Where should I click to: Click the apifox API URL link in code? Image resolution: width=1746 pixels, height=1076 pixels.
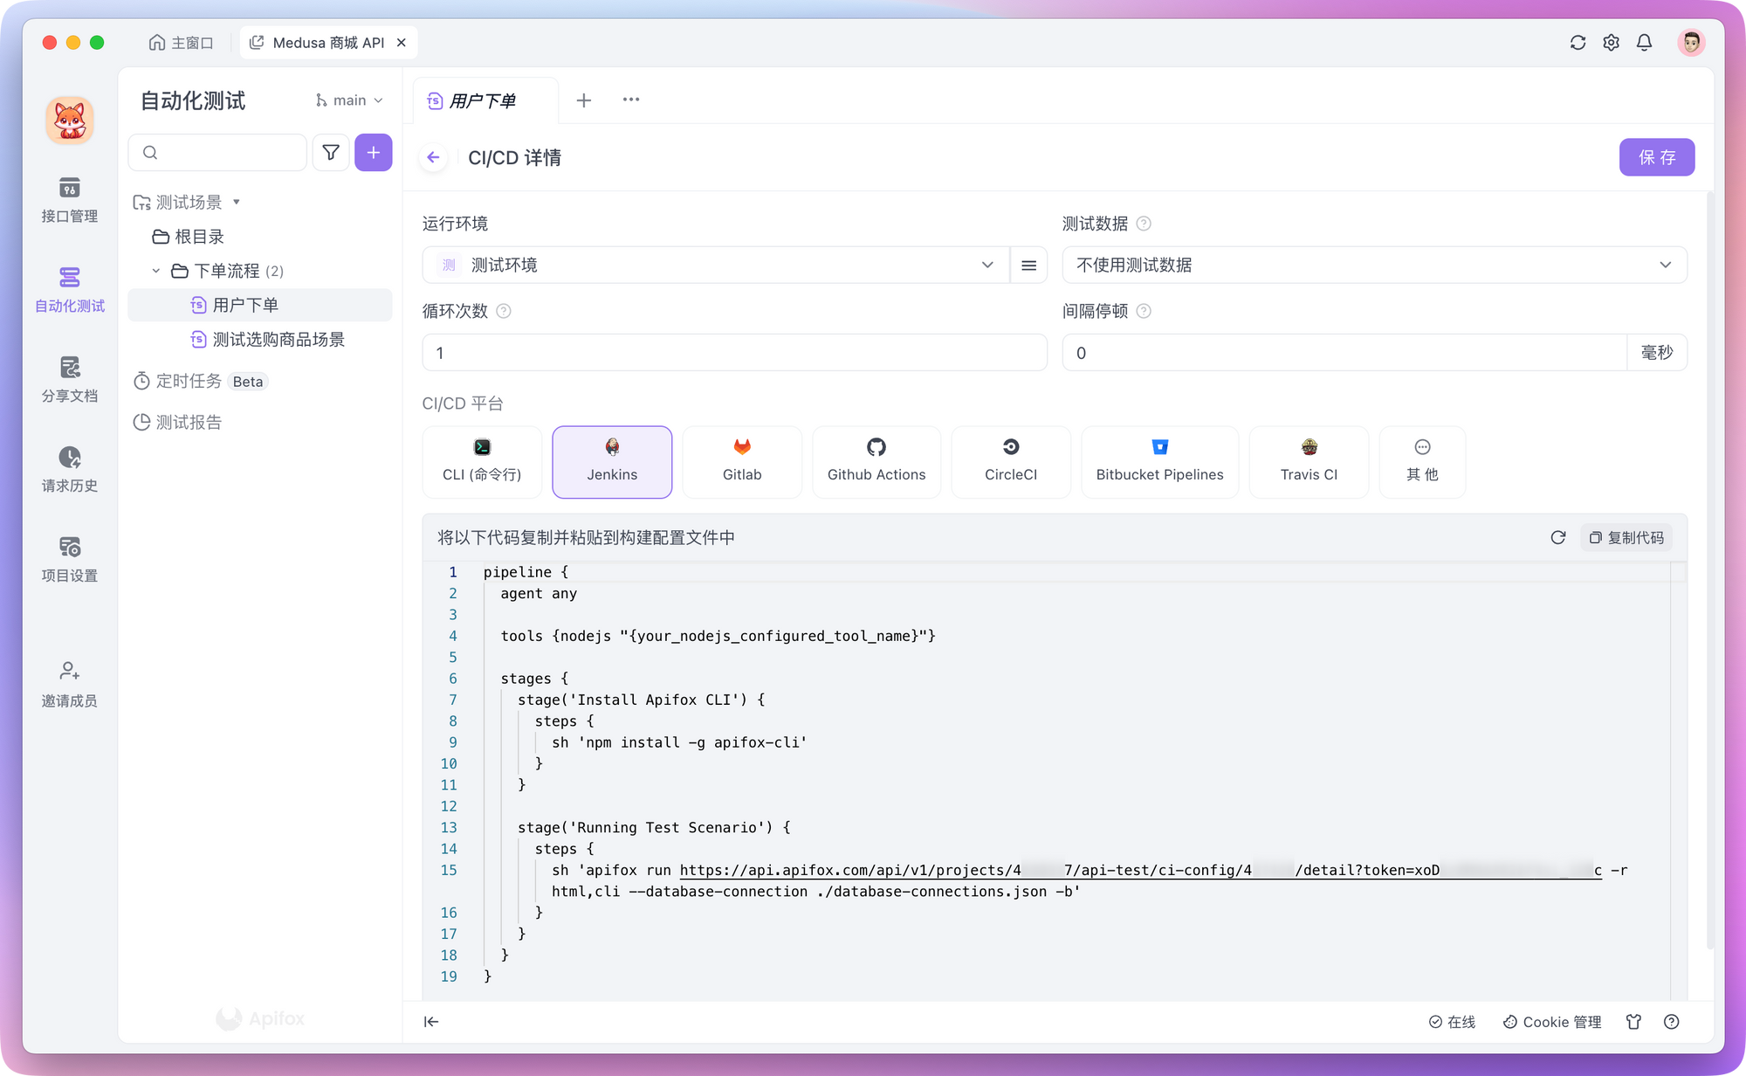[x=1140, y=871]
